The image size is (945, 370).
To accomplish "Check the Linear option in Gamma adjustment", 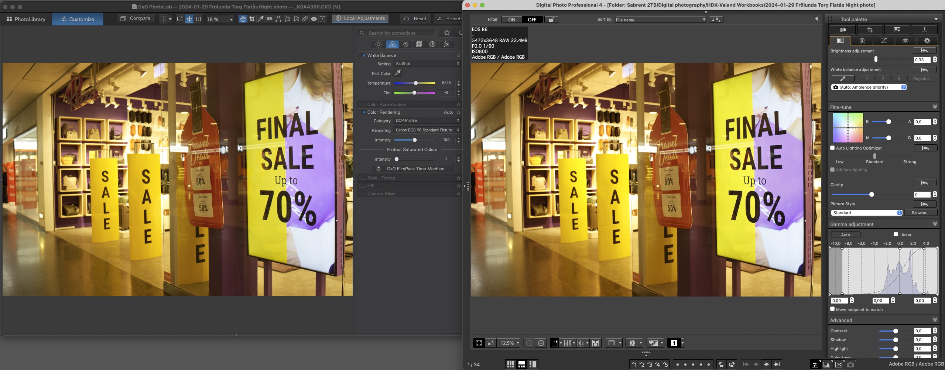I will coord(895,234).
